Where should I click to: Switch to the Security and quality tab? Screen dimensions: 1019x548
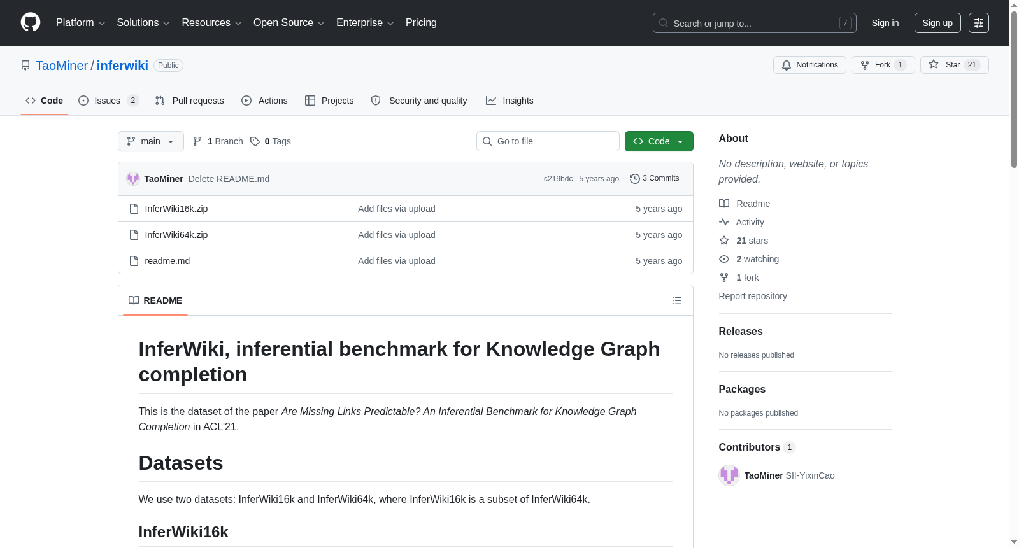(419, 101)
